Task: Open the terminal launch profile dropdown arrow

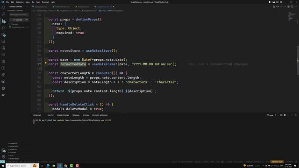Action: (278, 115)
